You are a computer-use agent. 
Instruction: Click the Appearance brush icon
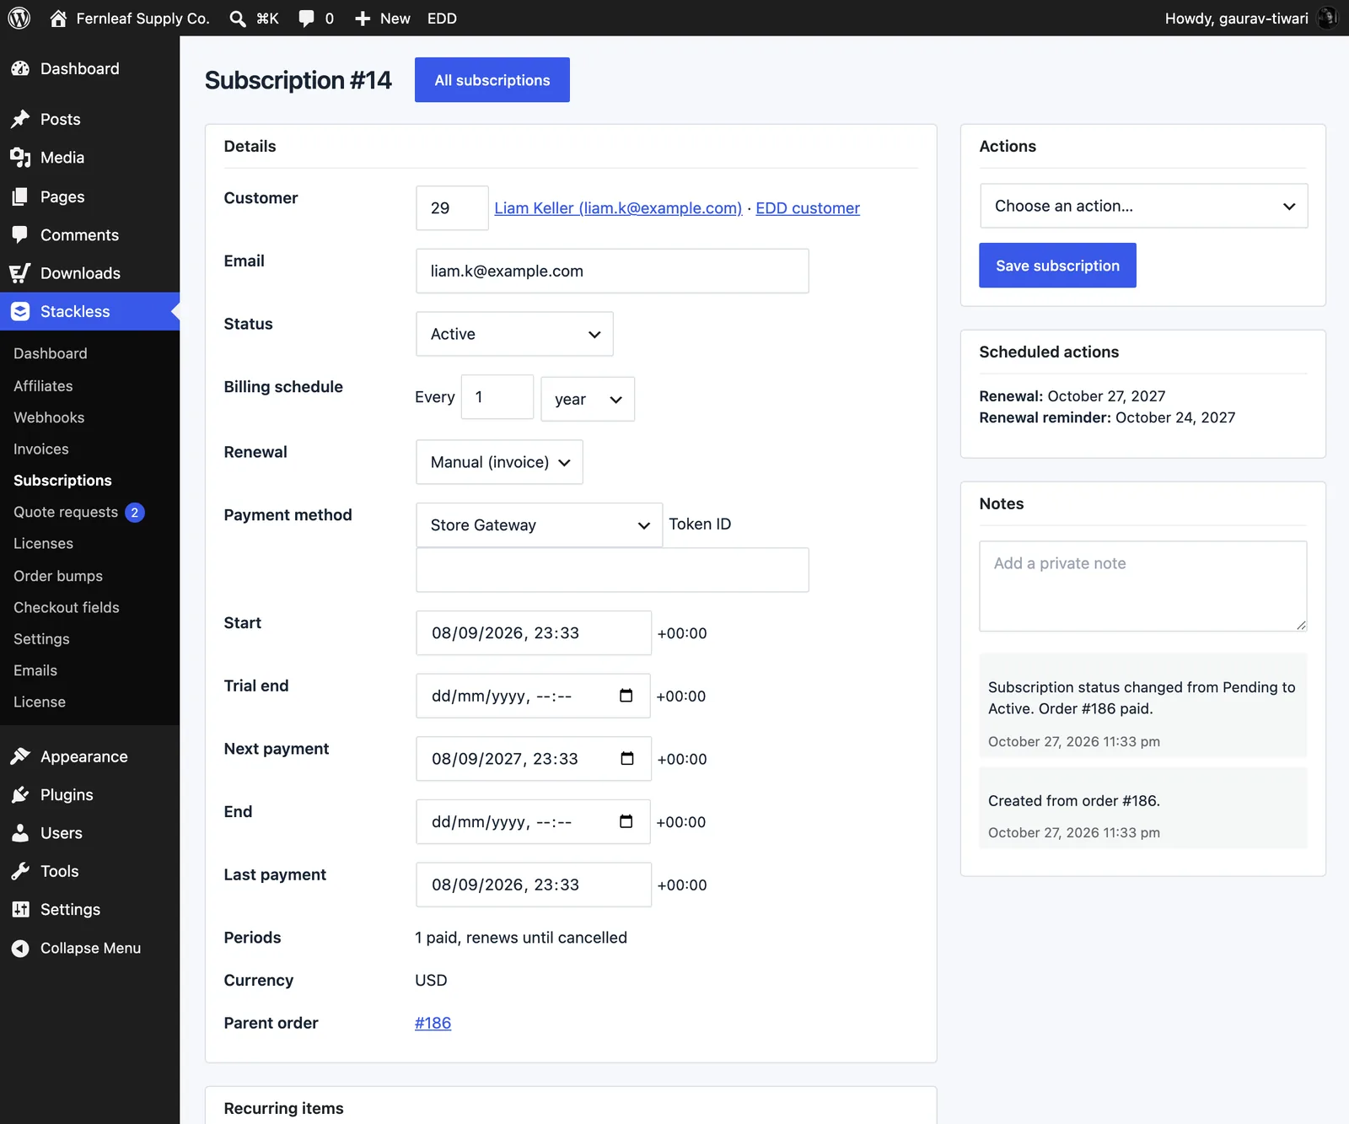tap(20, 756)
